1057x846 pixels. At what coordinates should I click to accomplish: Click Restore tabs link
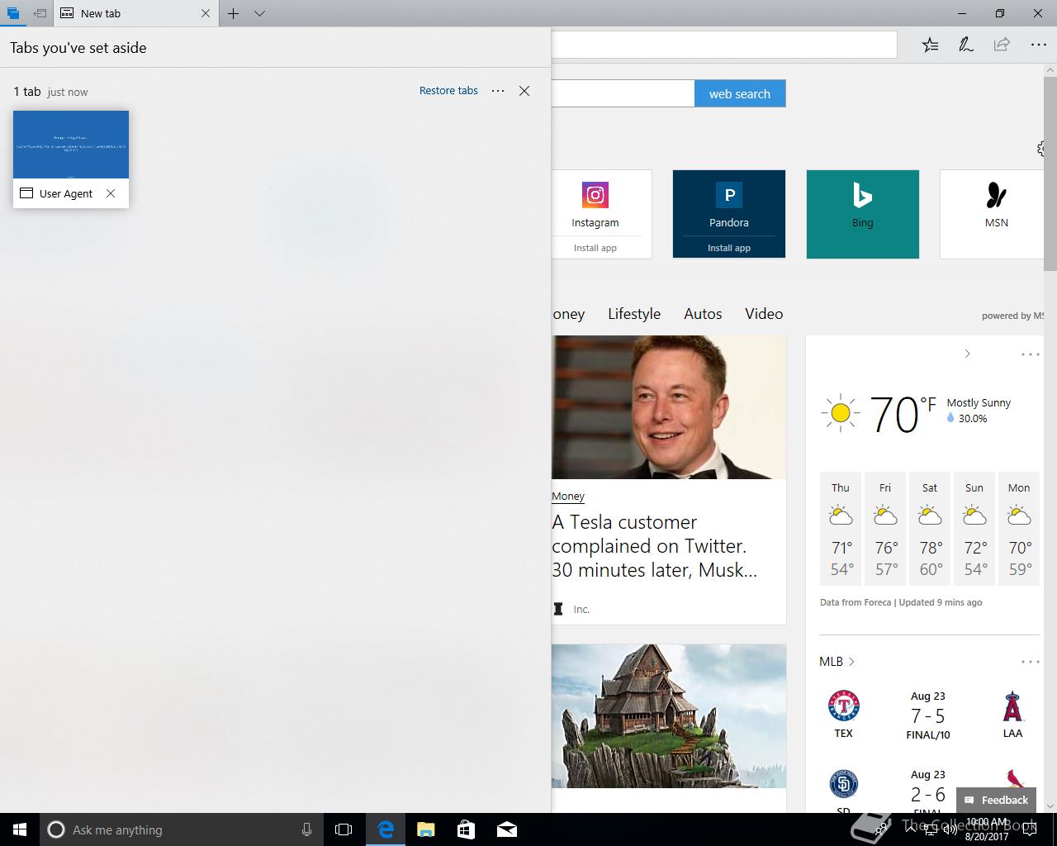pyautogui.click(x=448, y=91)
